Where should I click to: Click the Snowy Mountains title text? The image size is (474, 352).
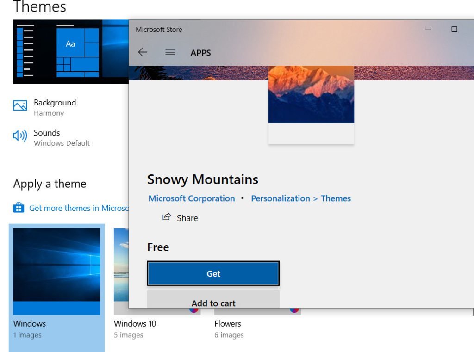click(x=203, y=179)
